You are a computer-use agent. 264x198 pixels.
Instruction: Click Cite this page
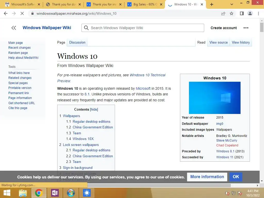coord(18,108)
